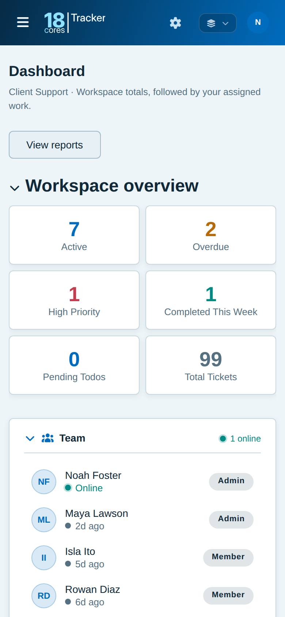The height and width of the screenshot is (617, 285).
Task: Click the Dashboard page heading
Action: click(47, 71)
